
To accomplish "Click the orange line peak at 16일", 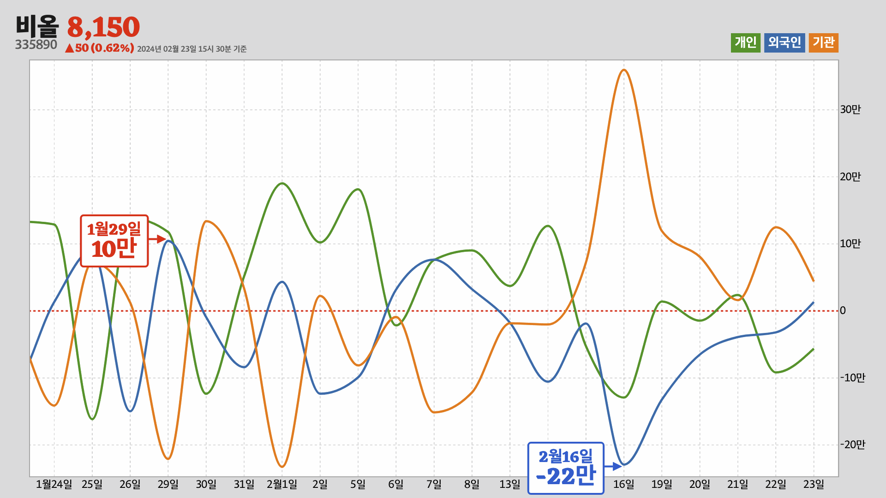I will point(624,70).
